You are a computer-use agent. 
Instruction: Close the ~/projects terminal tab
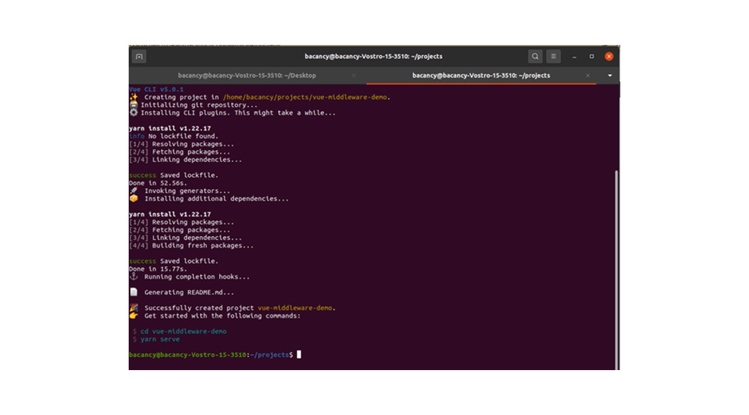(588, 76)
